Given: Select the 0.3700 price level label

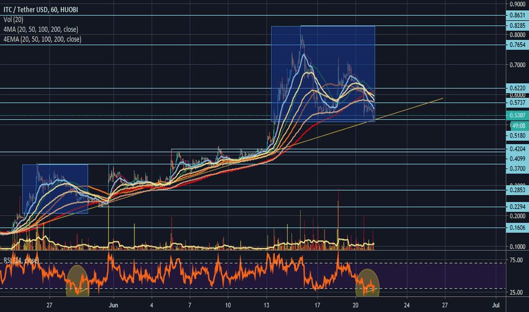Looking at the screenshot, I should point(517,168).
